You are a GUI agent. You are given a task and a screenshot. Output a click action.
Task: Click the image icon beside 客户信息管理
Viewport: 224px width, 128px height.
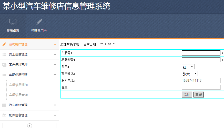[4, 65]
